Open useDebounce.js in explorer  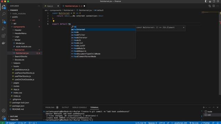pos(22,70)
